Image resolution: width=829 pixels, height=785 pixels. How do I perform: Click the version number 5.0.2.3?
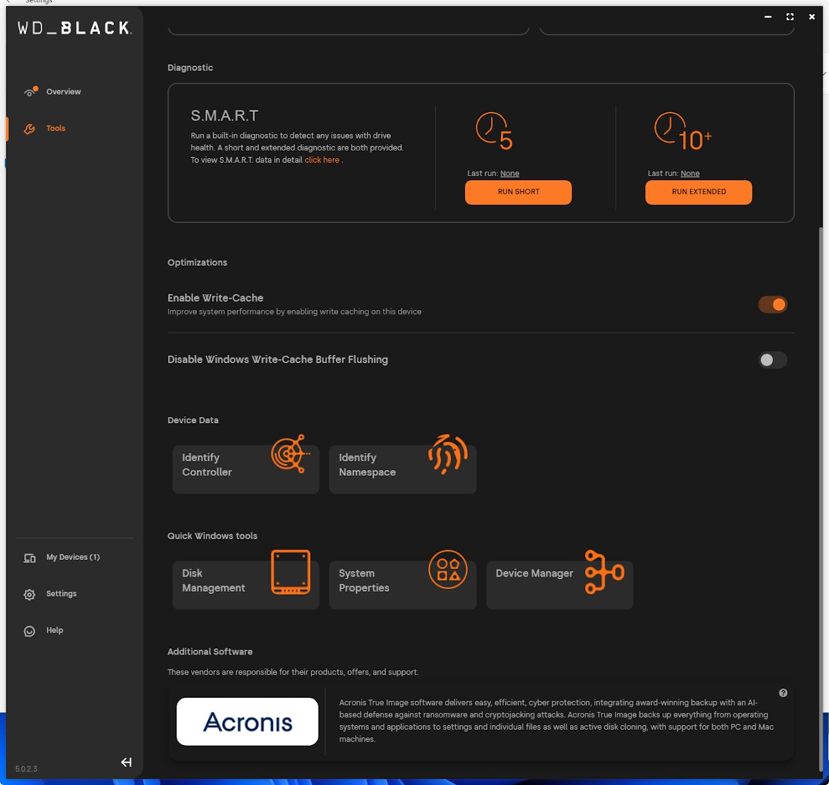(26, 768)
